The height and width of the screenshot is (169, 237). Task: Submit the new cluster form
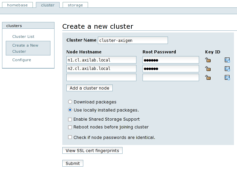tap(73, 163)
